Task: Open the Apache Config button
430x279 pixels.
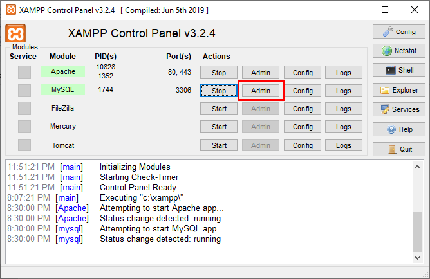Action: (x=303, y=73)
